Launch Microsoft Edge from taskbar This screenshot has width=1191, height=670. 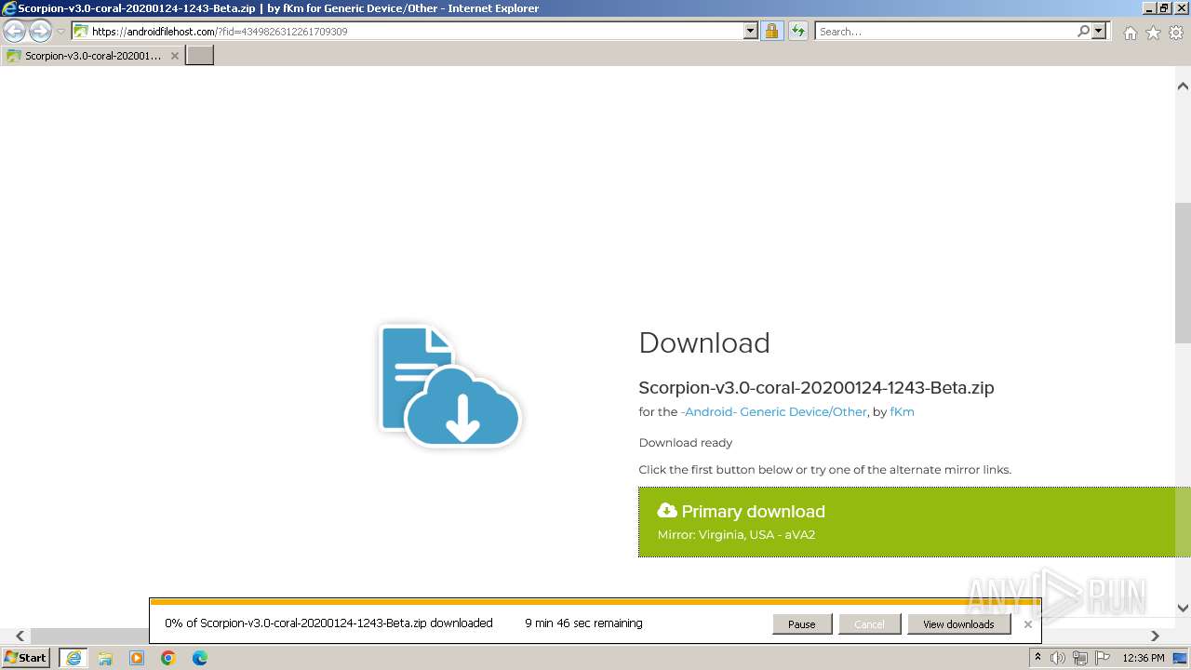[x=200, y=658]
